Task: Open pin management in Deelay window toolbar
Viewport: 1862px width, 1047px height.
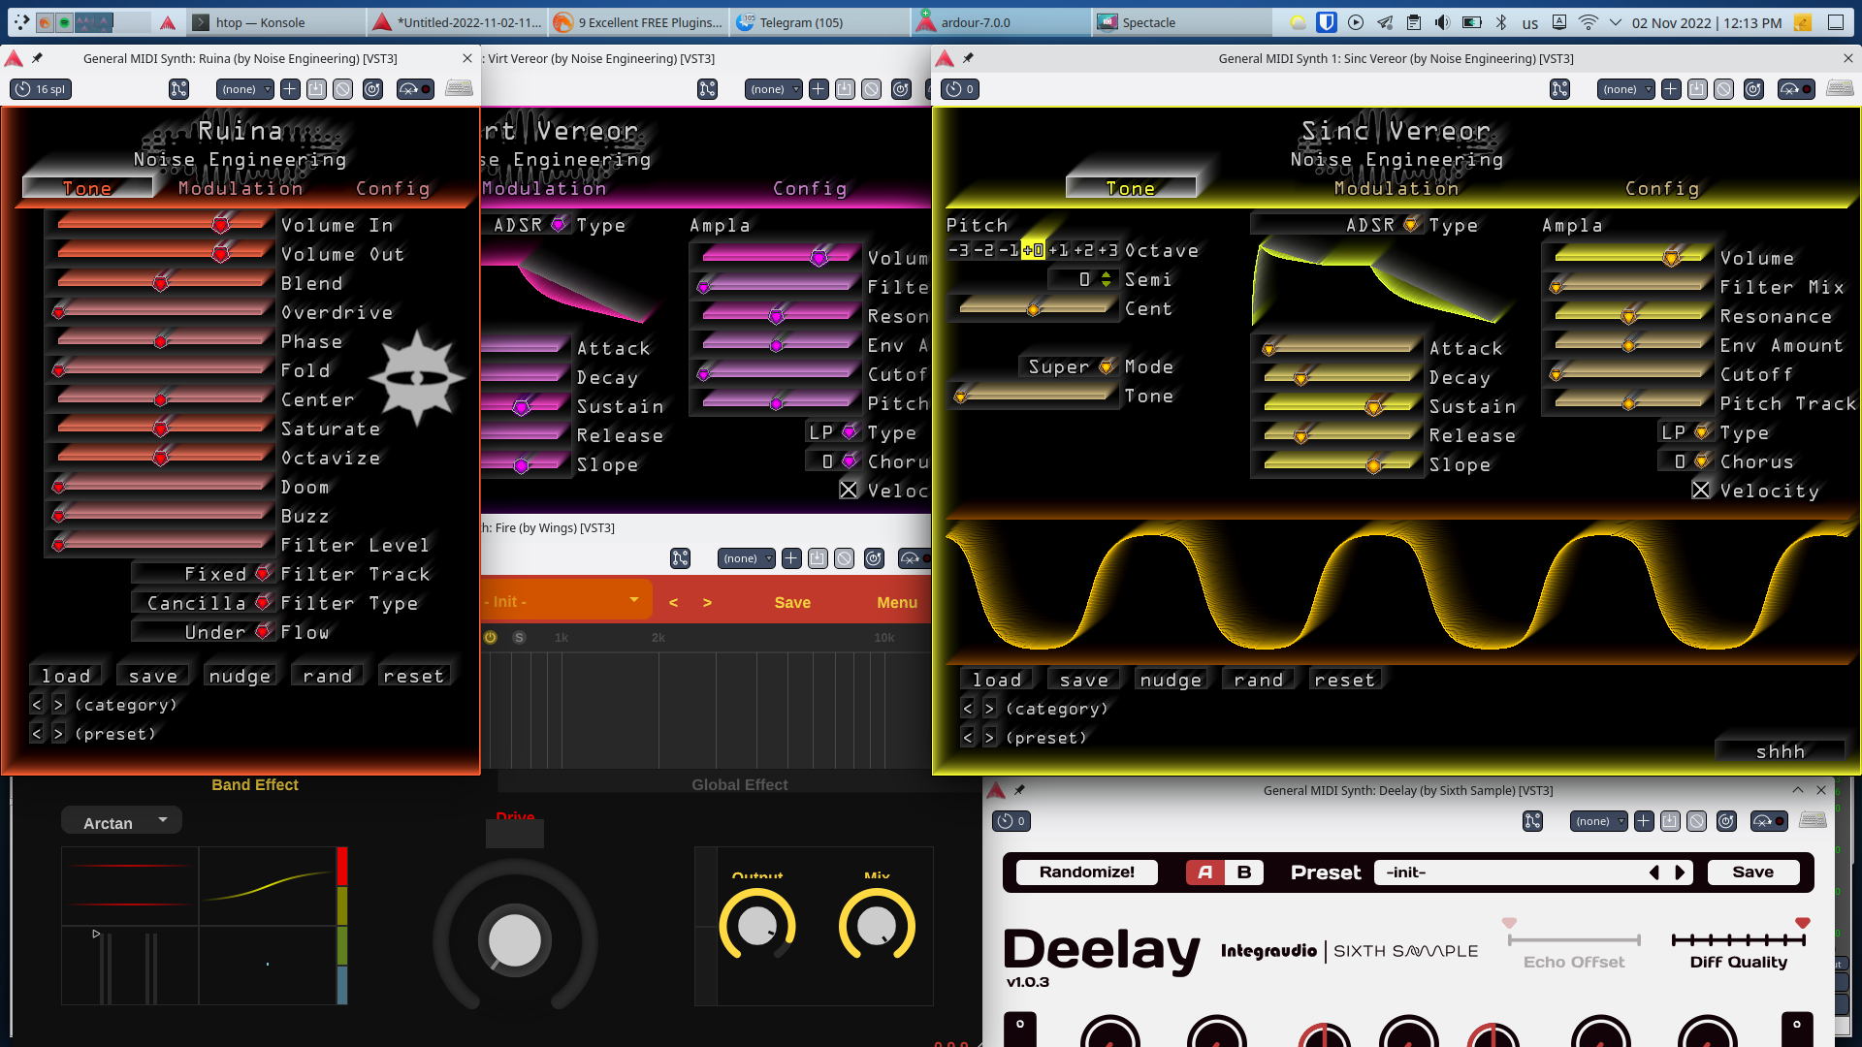Action: click(x=1532, y=821)
